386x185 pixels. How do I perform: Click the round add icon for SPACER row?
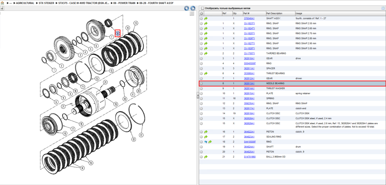click(x=201, y=68)
